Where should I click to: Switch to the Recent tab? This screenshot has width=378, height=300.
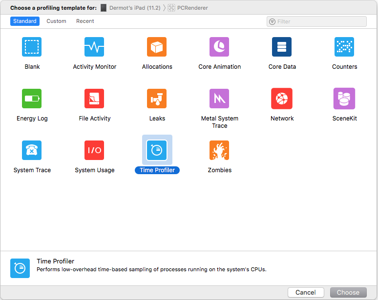(85, 21)
